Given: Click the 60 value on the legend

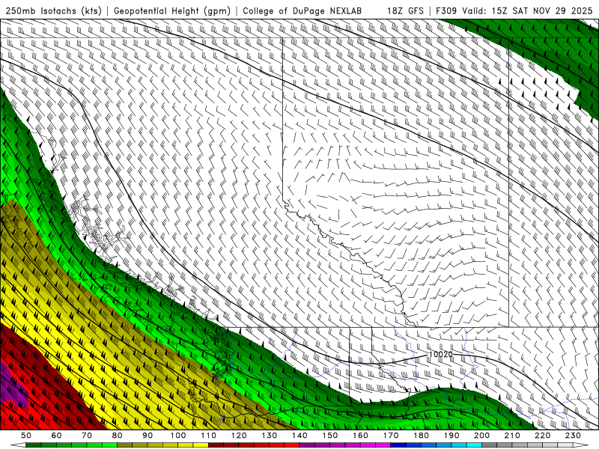Looking at the screenshot, I should pyautogui.click(x=57, y=436).
